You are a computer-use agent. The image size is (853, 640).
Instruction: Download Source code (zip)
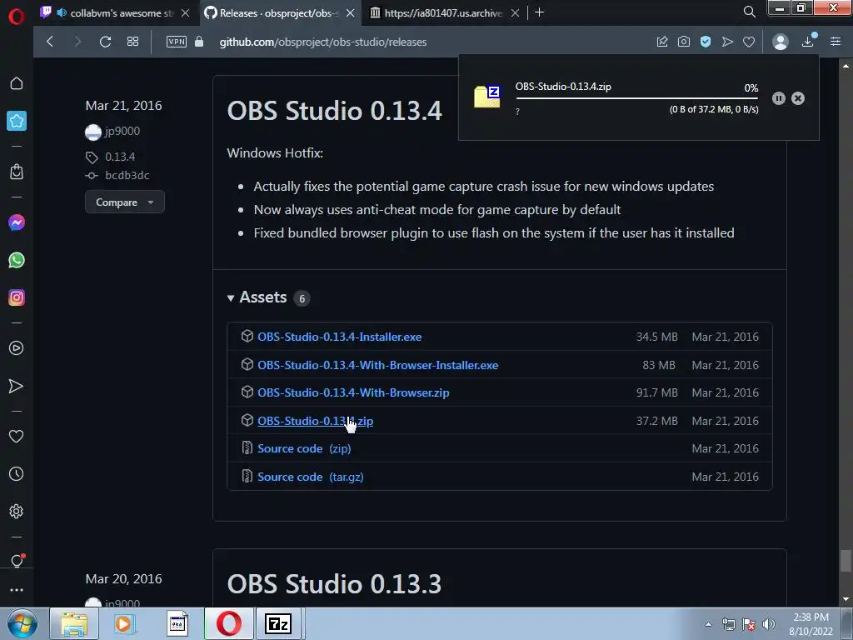coord(304,449)
